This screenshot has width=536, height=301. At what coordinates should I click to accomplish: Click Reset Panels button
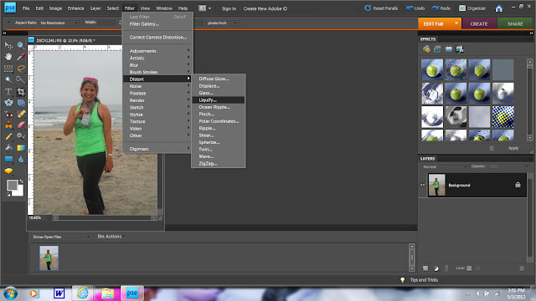[x=381, y=8]
